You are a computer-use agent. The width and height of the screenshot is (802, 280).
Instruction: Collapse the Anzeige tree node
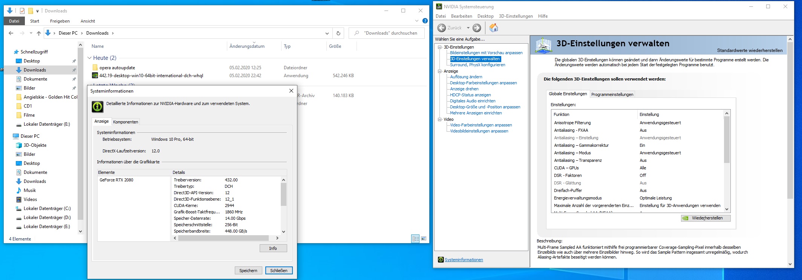pyautogui.click(x=439, y=71)
